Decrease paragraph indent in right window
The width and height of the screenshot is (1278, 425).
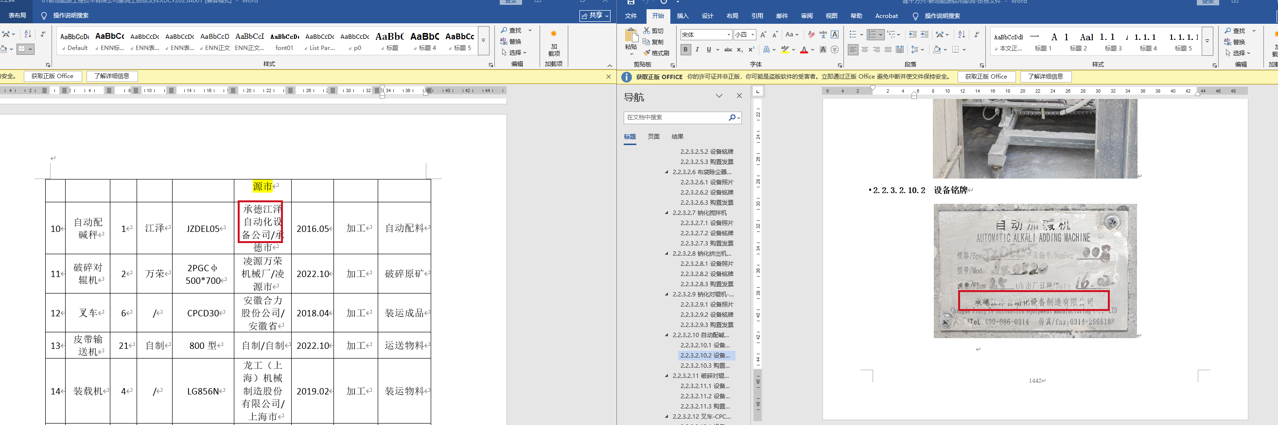(912, 34)
